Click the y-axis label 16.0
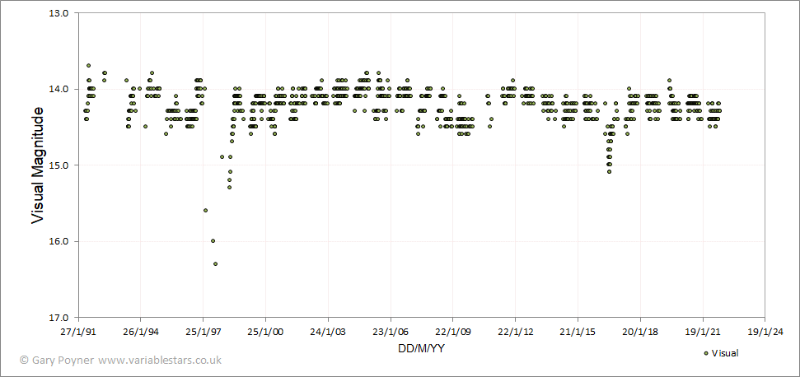The image size is (800, 377). pyautogui.click(x=58, y=241)
